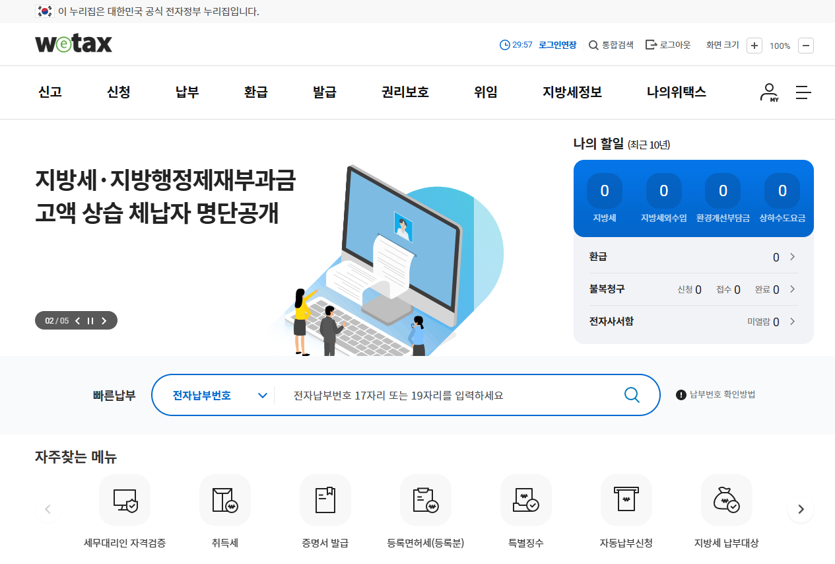
Task: Open the 나의위택스 menu
Action: coord(677,92)
